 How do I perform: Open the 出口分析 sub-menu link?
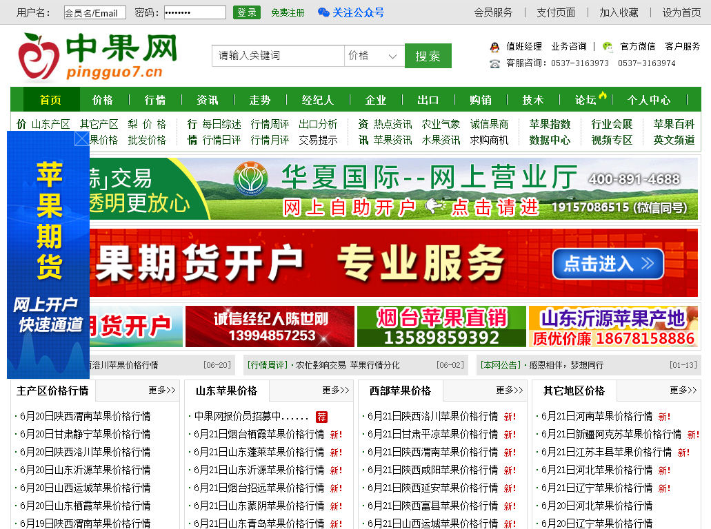click(x=318, y=124)
